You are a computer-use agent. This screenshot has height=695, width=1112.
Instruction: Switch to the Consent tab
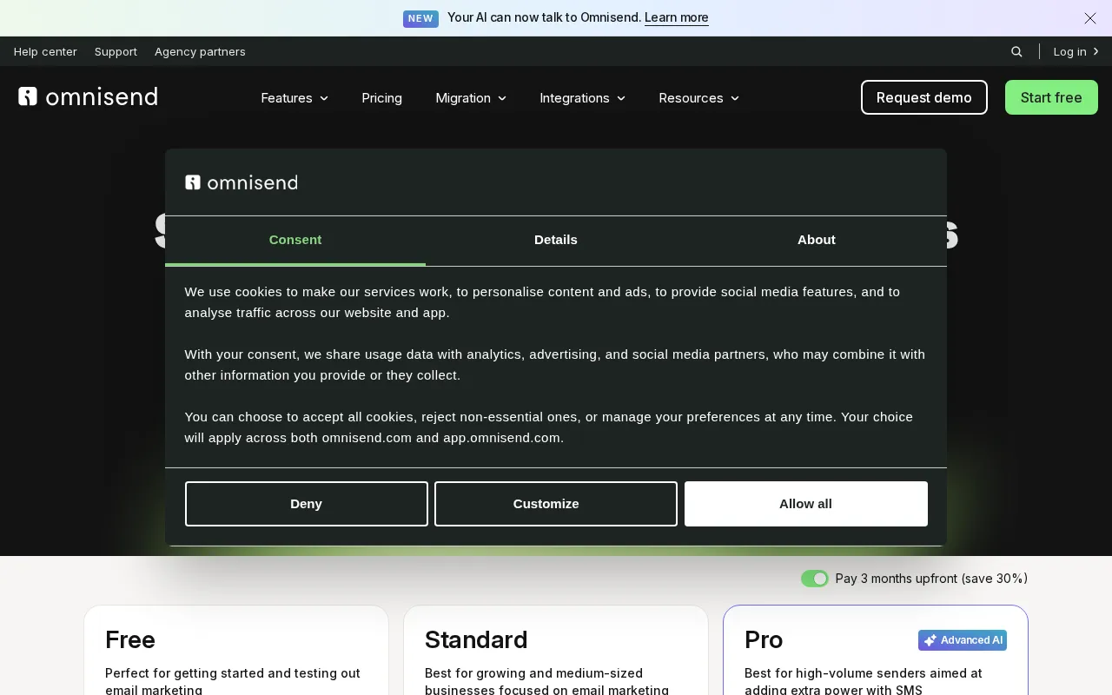[x=295, y=240]
